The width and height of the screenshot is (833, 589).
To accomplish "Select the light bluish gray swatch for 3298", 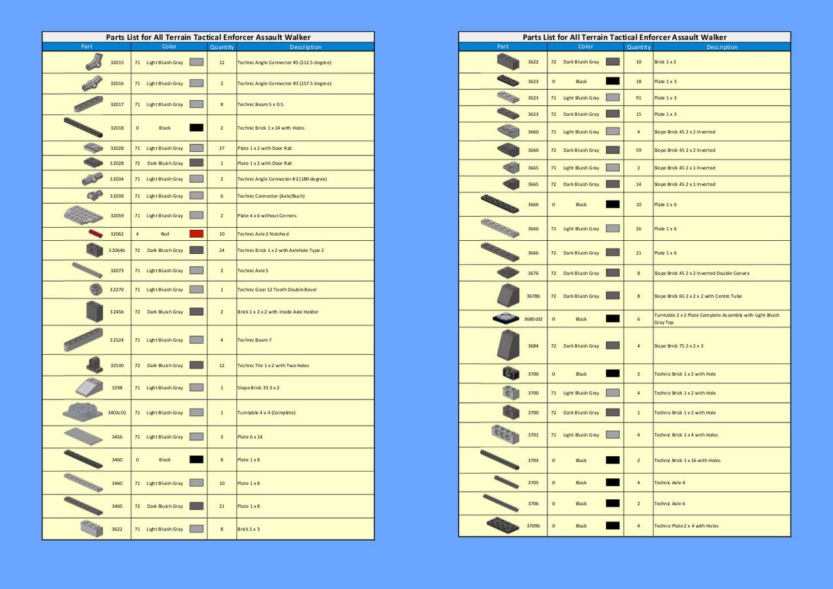I will click(x=196, y=387).
